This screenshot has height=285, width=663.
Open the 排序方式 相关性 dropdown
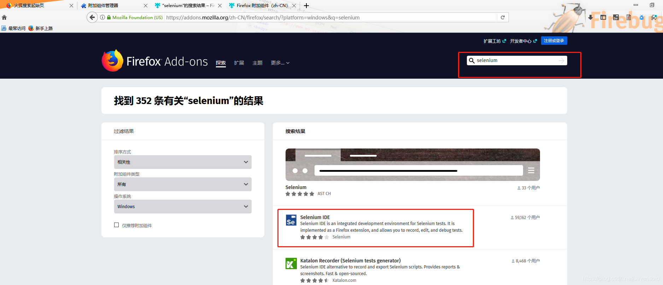point(183,162)
